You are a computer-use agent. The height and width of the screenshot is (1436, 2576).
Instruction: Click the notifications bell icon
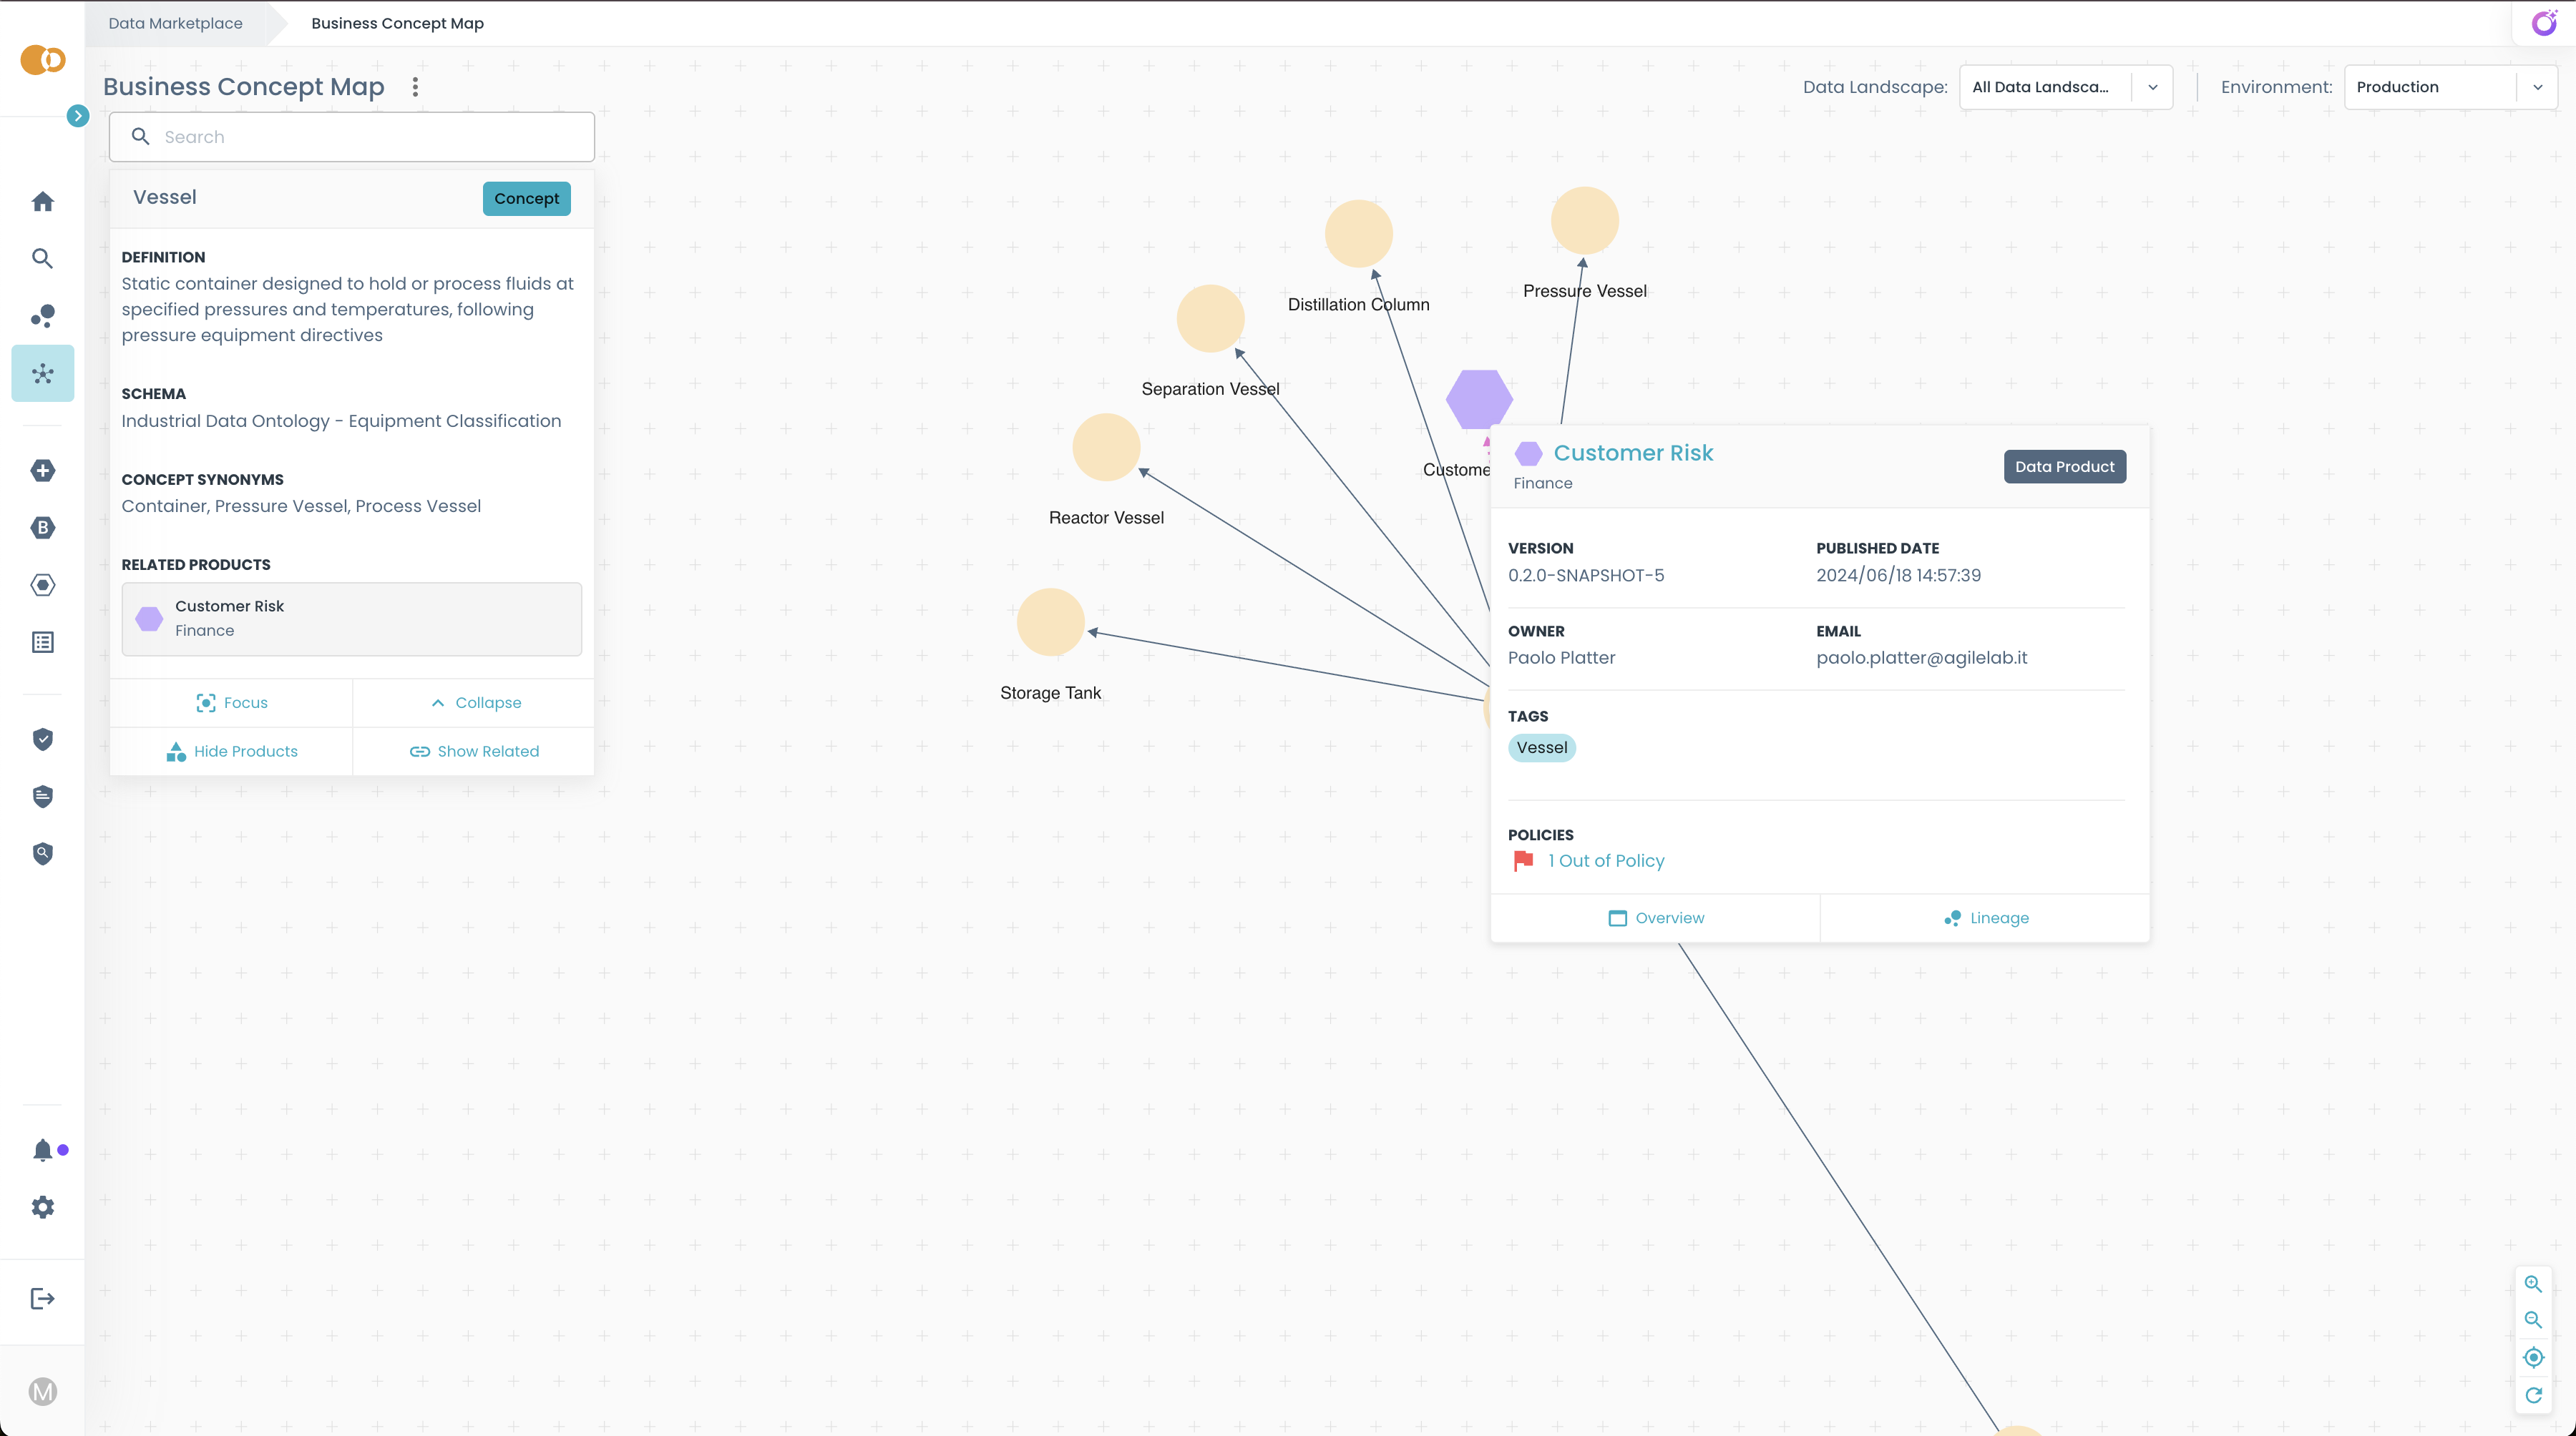42,1150
